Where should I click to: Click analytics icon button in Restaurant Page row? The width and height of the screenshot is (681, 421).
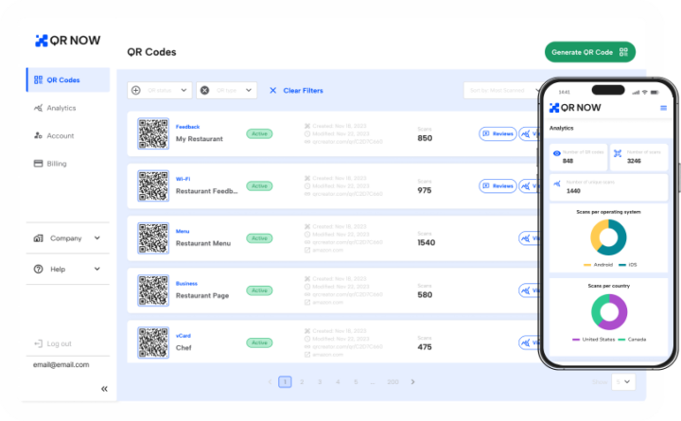529,290
